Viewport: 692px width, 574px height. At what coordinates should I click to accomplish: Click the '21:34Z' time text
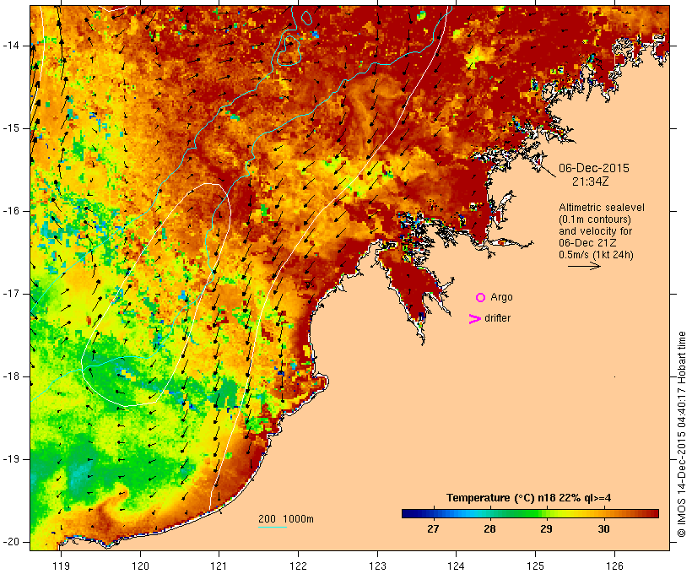point(591,181)
